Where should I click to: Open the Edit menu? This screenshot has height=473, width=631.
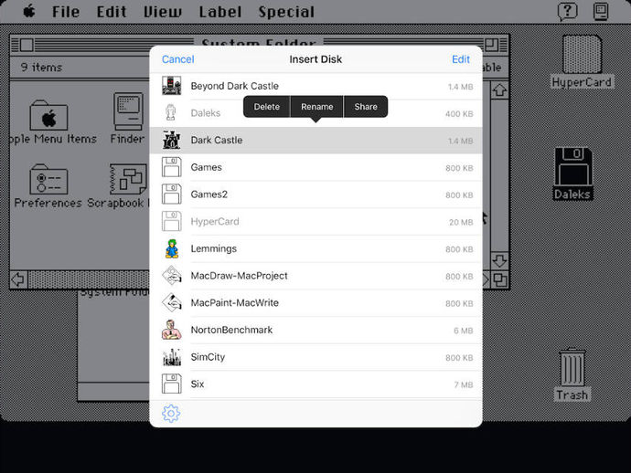coord(112,12)
